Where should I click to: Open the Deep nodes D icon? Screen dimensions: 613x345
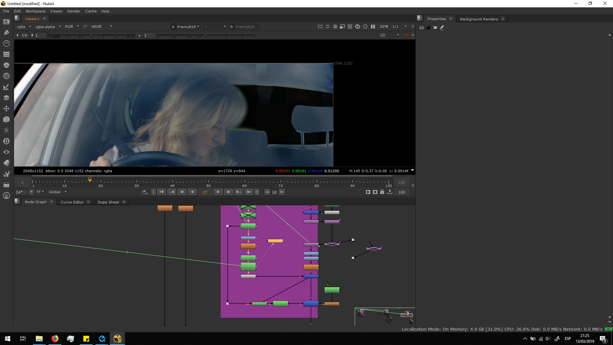coord(6,141)
